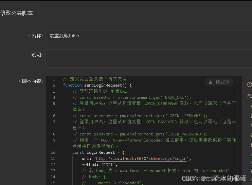Click line number 10 in gutter
Viewport: 252px width, 185px height.
click(x=53, y=152)
